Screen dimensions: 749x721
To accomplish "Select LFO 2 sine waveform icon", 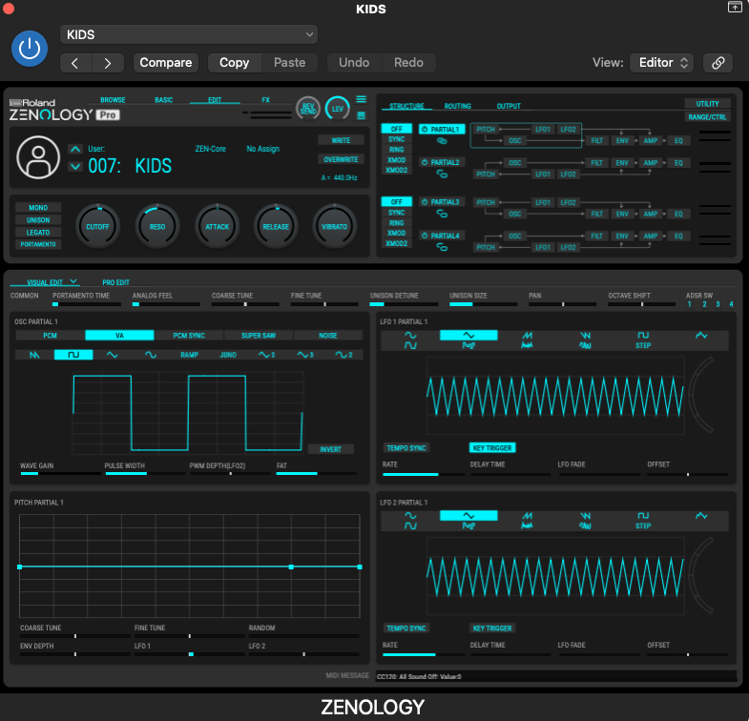I will [x=410, y=516].
